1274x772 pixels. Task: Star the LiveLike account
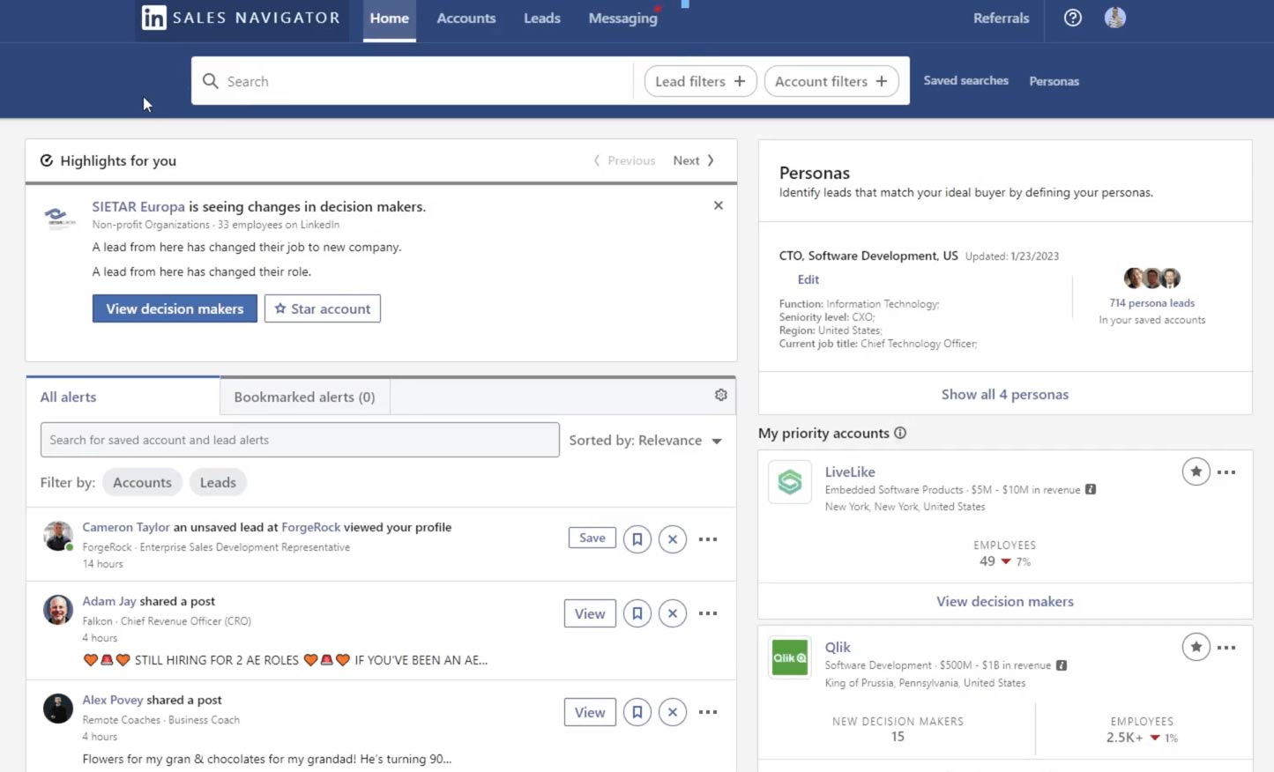point(1196,472)
